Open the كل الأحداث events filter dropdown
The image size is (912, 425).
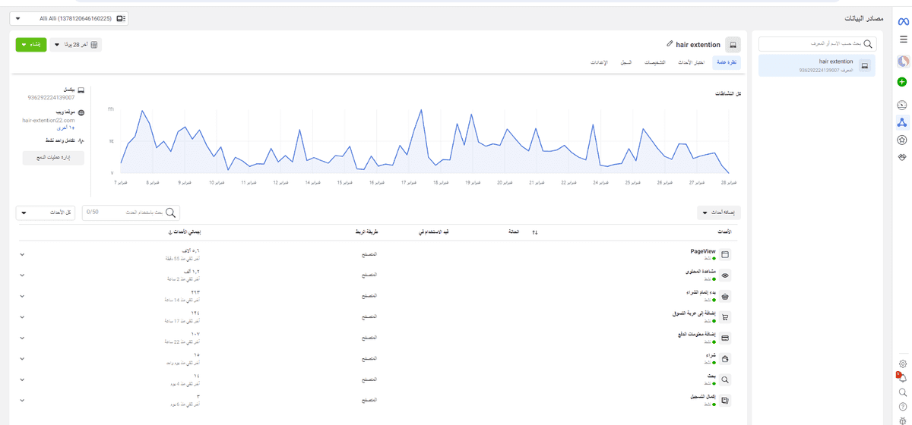(45, 213)
